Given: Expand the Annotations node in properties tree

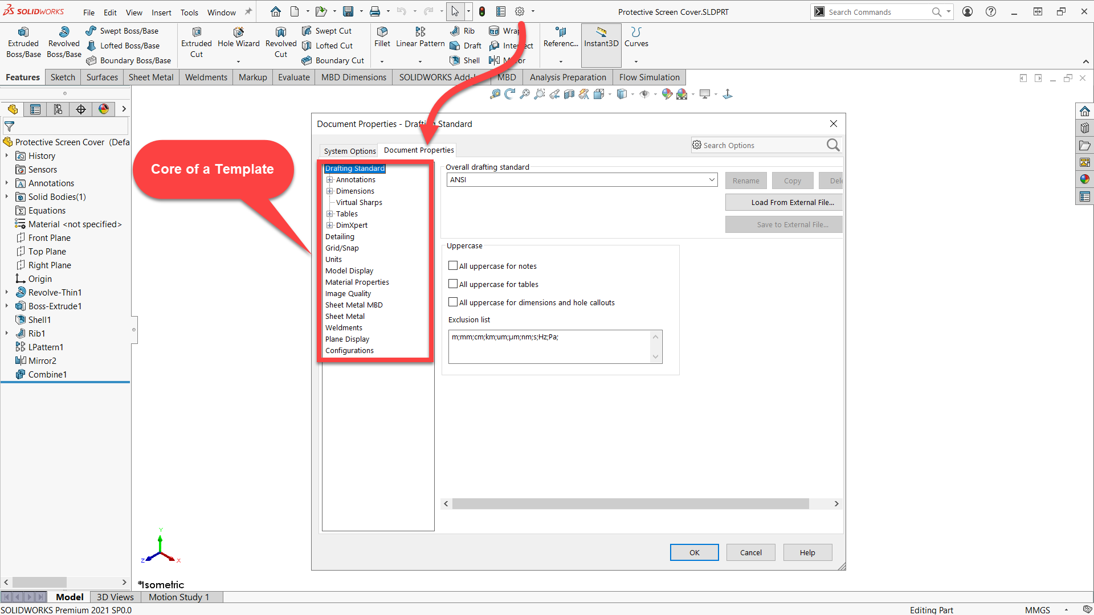Looking at the screenshot, I should 329,180.
